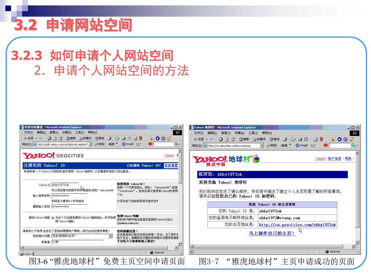Click 转到 Go button in right IE window
Image resolution: width=371 pixels, height=278 pixels.
(272, 146)
